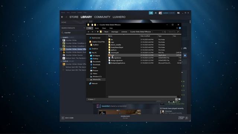Viewport: 238px width, 134px height.
Task: Open Desktop in navigation pane
Action: tap(94, 59)
